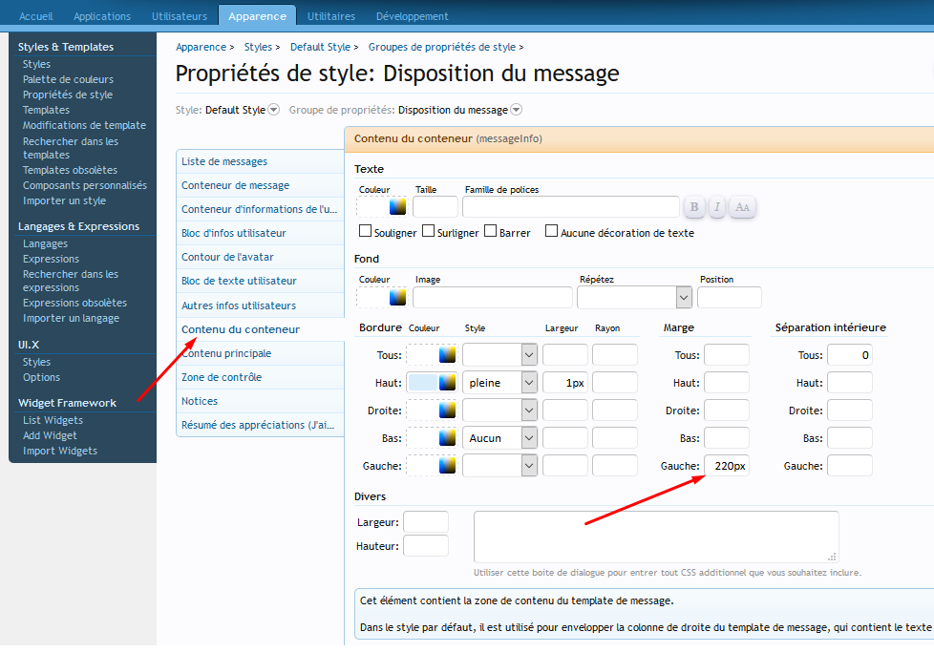Open color picker for Gauche border

[447, 466]
